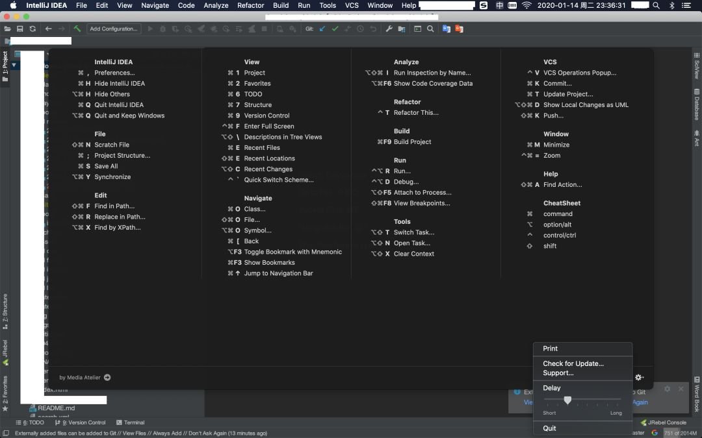This screenshot has height=438, width=702.
Task: Click Preferences… cheat sheet entry
Action: 114,73
